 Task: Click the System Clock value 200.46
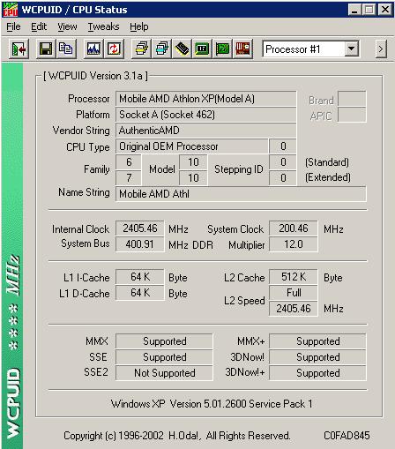[294, 228]
